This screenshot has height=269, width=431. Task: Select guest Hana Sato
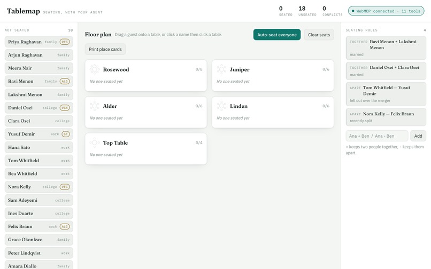(x=39, y=147)
